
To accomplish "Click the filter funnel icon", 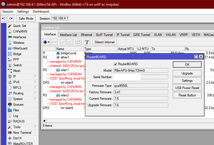I will [x=87, y=42].
